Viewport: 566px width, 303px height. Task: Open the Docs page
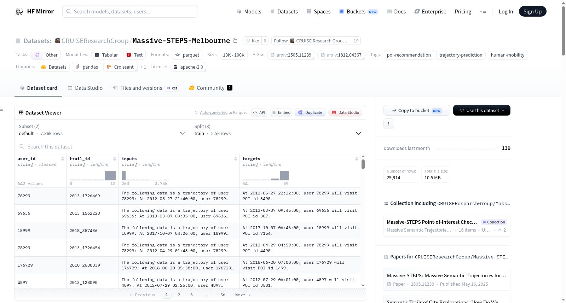396,11
